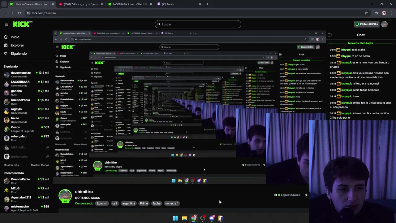Image resolution: width=396 pixels, height=223 pixels.
Task: Reload the kick.com page
Action: click(19, 13)
